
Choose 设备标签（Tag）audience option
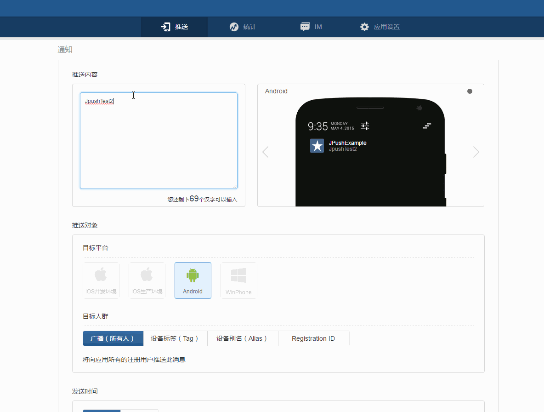175,338
